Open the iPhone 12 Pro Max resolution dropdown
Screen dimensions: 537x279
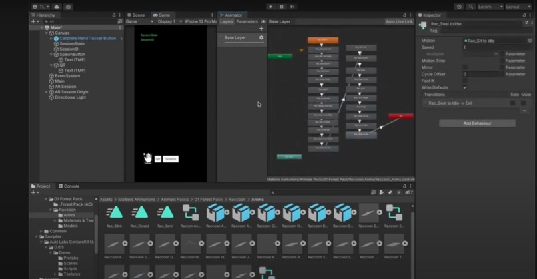[201, 21]
